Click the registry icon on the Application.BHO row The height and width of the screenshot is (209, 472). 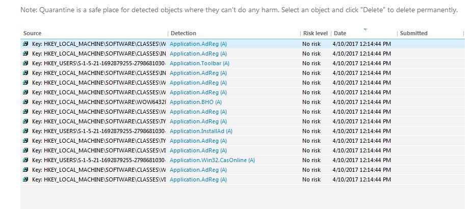pyautogui.click(x=25, y=102)
